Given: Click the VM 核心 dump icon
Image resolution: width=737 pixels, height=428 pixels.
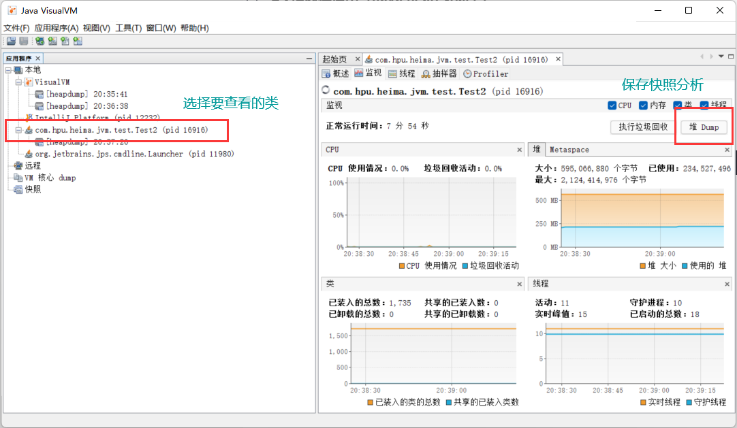Looking at the screenshot, I should tap(18, 178).
